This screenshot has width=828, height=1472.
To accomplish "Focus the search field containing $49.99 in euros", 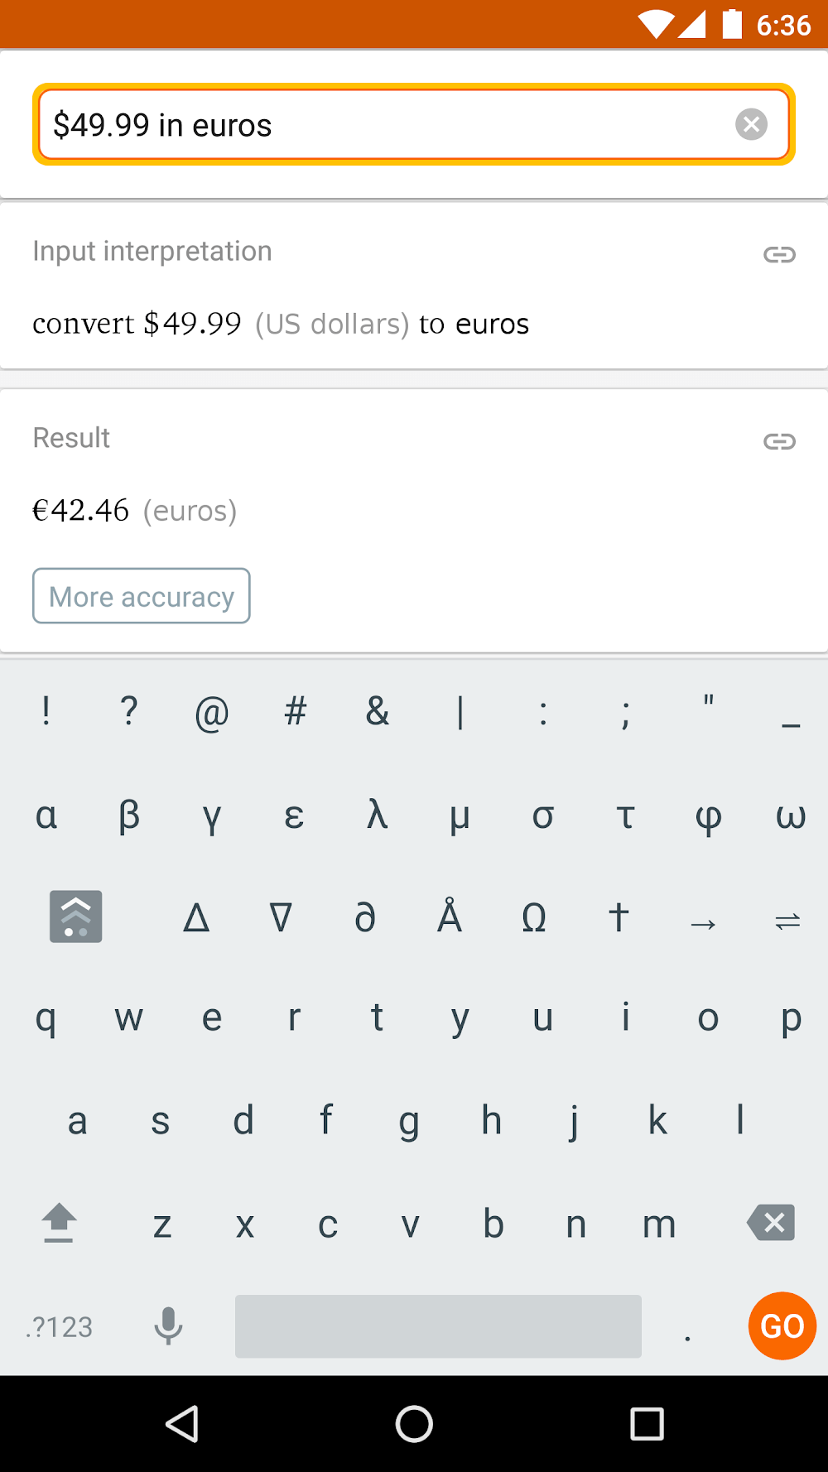I will pos(381,125).
